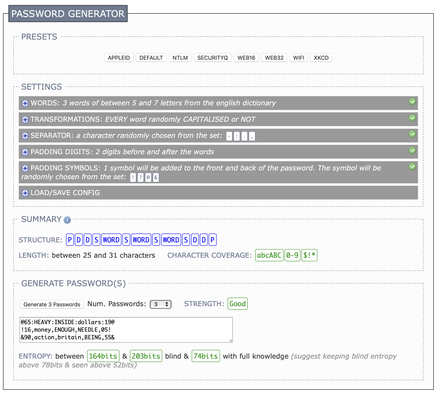This screenshot has height=393, width=438.
Task: Choose the WIFI preset
Action: [x=298, y=58]
